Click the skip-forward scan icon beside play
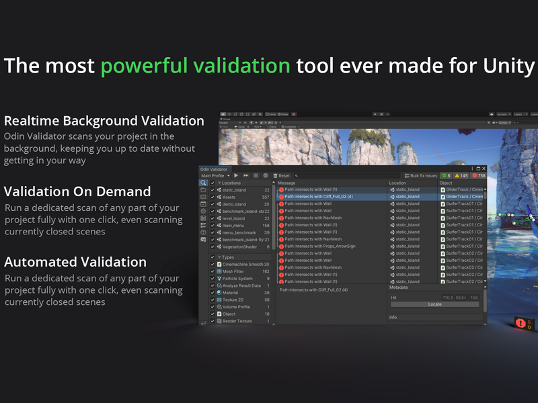The height and width of the screenshot is (403, 538). (245, 175)
